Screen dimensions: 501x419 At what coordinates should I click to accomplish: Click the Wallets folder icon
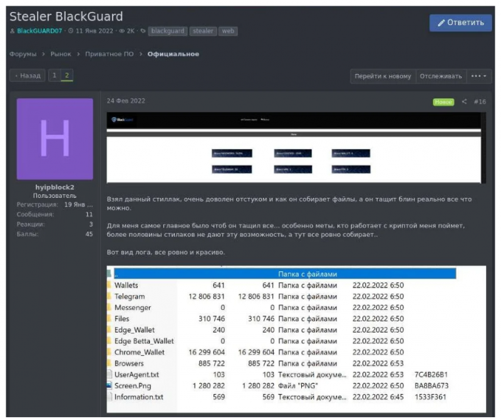click(110, 285)
